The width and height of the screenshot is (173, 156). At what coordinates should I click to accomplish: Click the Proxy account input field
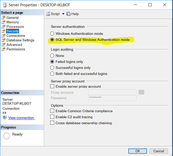tap(112, 92)
